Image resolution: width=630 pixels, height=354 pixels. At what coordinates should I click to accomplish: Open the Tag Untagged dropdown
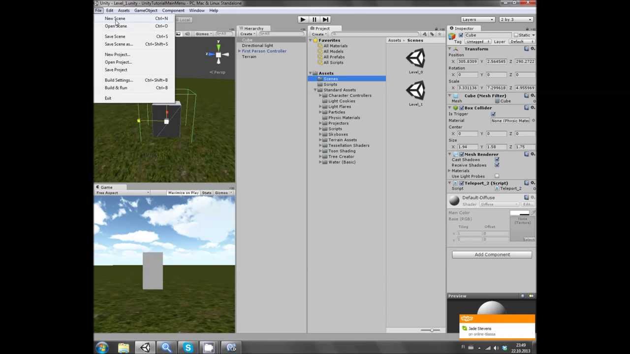477,42
